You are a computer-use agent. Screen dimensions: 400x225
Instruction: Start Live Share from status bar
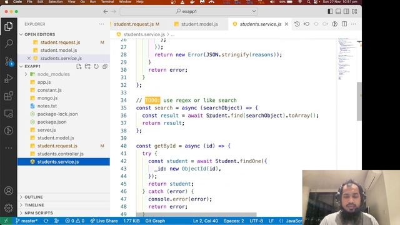(x=104, y=221)
